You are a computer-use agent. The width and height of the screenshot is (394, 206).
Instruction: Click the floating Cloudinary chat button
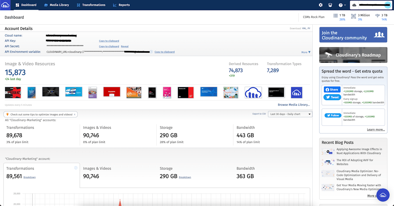[383, 195]
